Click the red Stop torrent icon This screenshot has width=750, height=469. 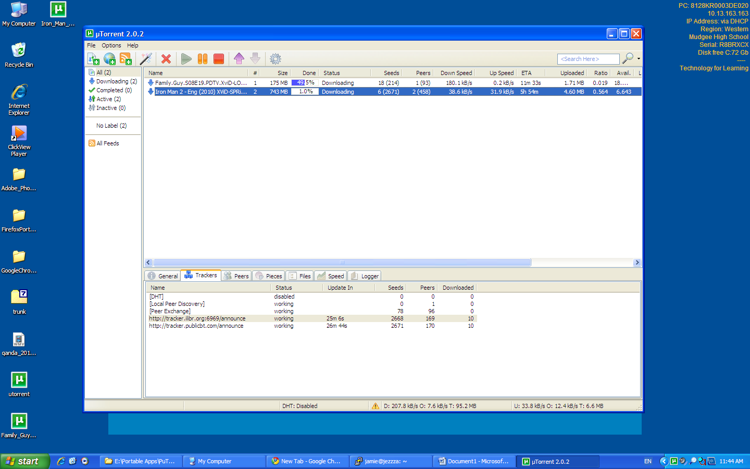click(219, 59)
